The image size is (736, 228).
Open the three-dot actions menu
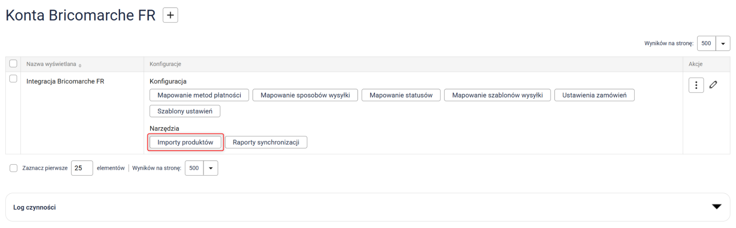click(695, 85)
